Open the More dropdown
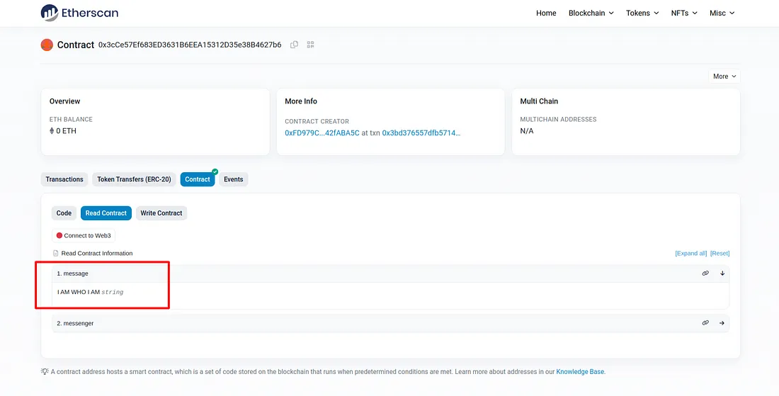 point(724,76)
